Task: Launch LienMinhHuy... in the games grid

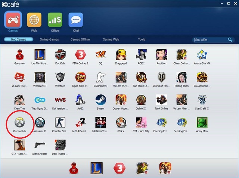Action: pyautogui.click(x=40, y=57)
